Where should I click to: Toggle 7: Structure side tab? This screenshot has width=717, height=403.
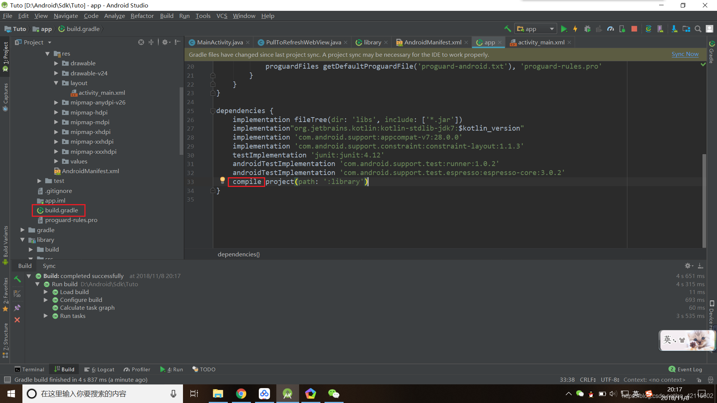click(x=5, y=340)
